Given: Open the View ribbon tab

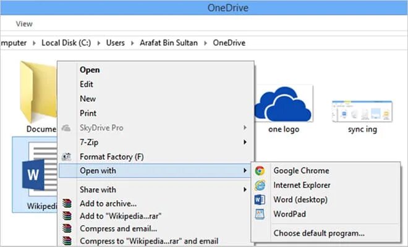Looking at the screenshot, I should tap(24, 24).
